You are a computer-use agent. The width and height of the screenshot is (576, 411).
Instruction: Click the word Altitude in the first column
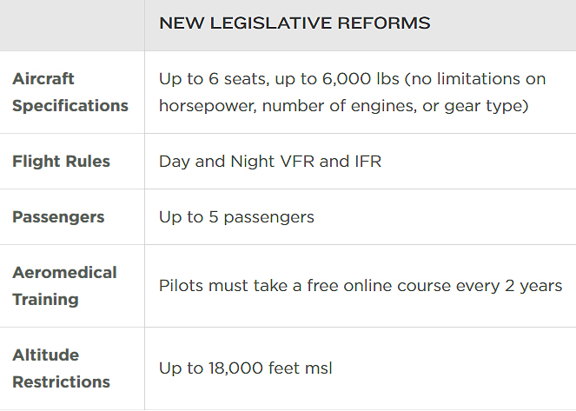[x=45, y=355]
